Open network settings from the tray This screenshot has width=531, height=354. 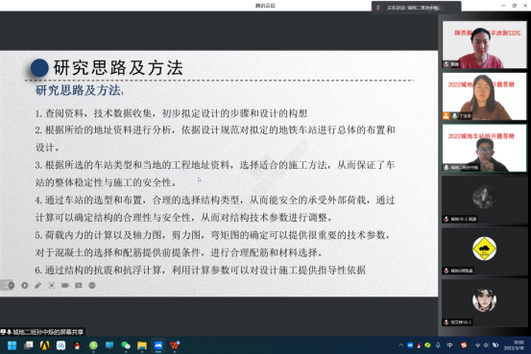click(477, 345)
